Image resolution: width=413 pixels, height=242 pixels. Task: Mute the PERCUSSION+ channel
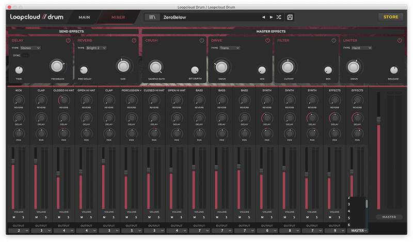126,217
